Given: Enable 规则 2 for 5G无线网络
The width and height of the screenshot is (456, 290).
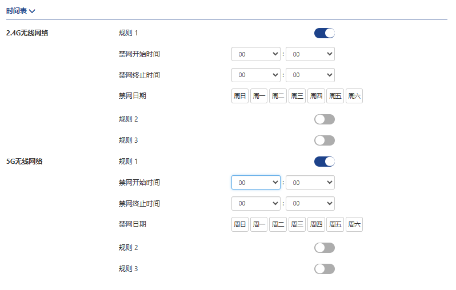Looking at the screenshot, I should pyautogui.click(x=324, y=248).
